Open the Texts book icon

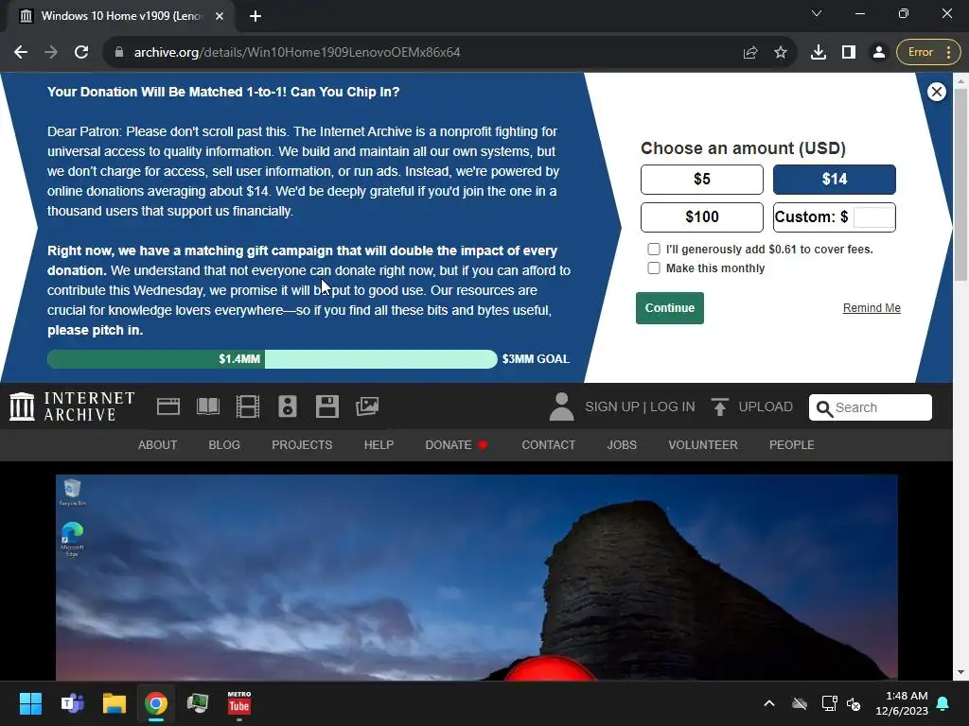coord(208,406)
